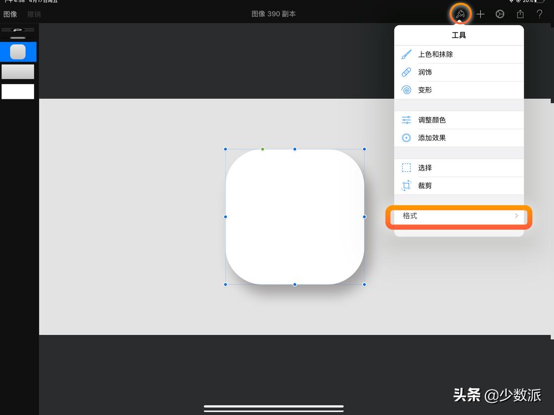Select the white background layer thumbnail
This screenshot has width=554, height=415.
coord(18,91)
